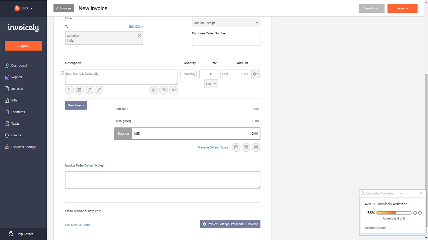
Task: Open the Manage Default Taxes link
Action: click(x=213, y=147)
